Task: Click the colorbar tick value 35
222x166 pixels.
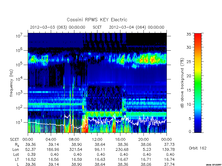Action: click(x=189, y=34)
